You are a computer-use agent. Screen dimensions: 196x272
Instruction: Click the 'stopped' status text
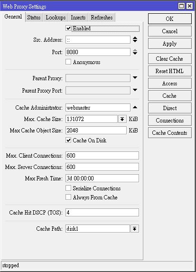[10, 265]
